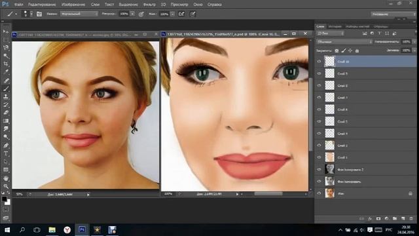Toggle lock transparent pixels
Viewport: 419px width, 236px height.
tap(337, 50)
